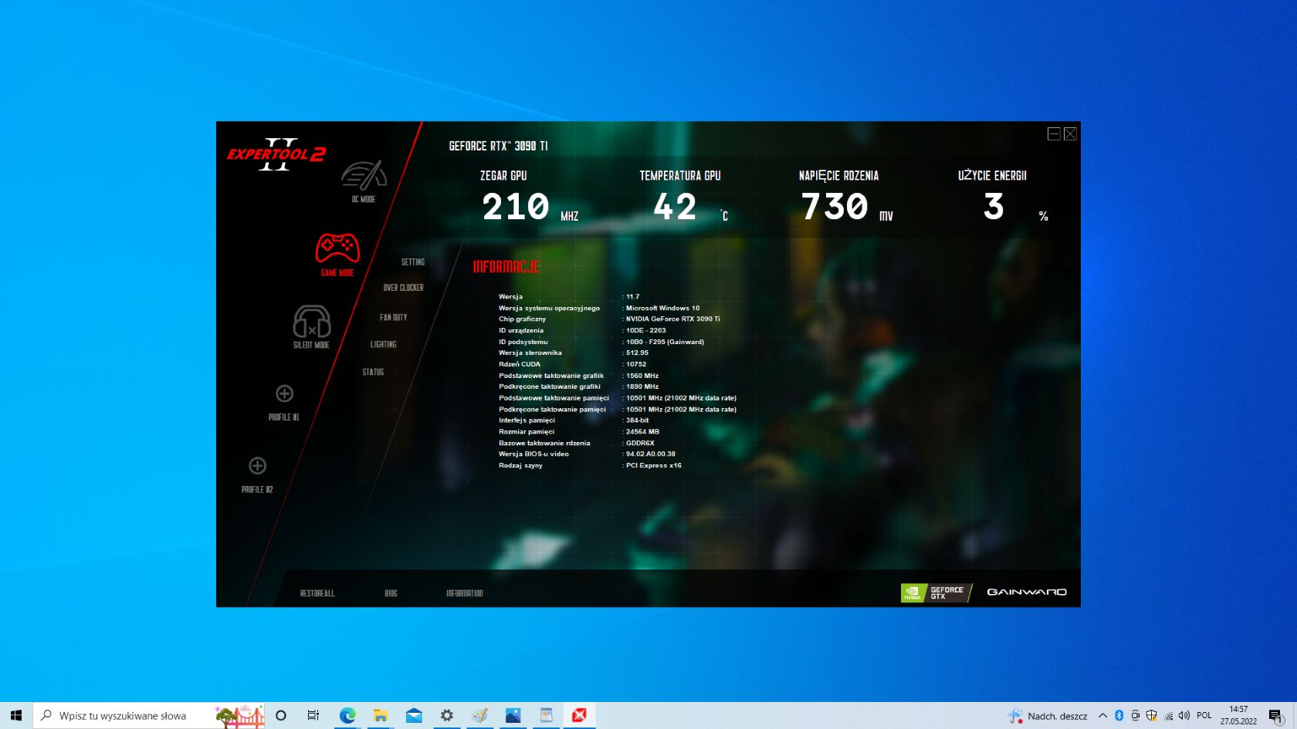Enable Silent Mode with the headphones icon

coord(313,322)
